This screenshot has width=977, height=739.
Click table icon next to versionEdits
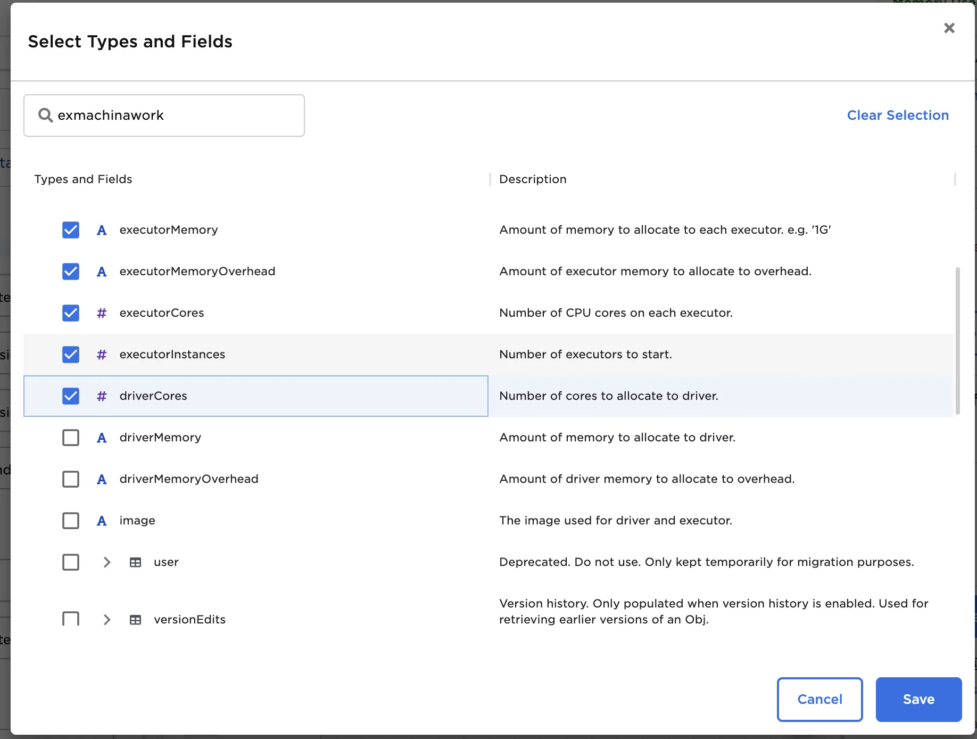tap(136, 620)
